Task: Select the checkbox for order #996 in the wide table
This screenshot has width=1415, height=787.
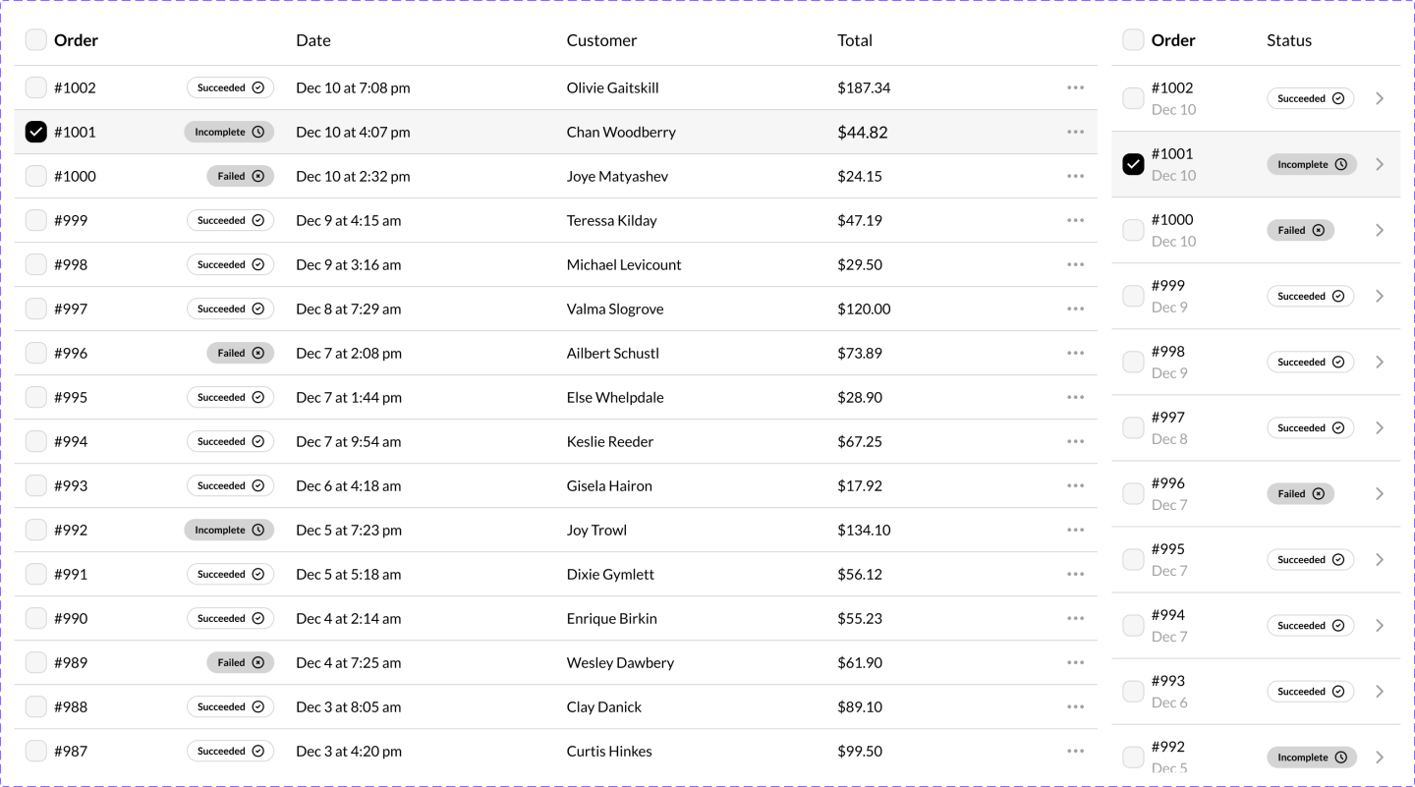Action: tap(36, 353)
